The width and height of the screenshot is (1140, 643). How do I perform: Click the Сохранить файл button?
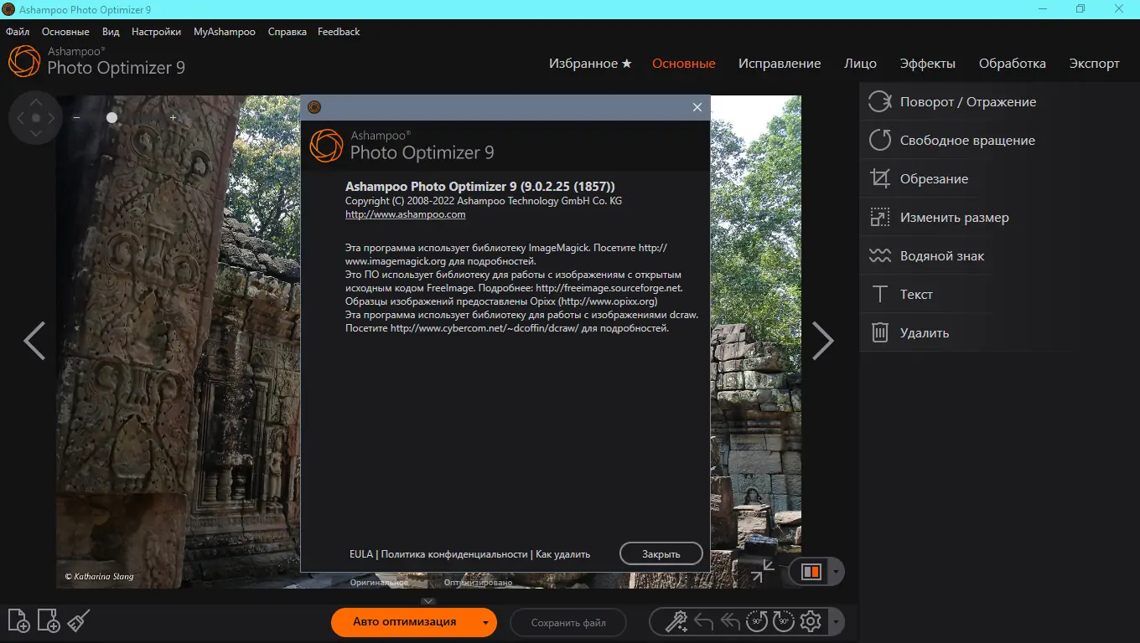pos(568,622)
